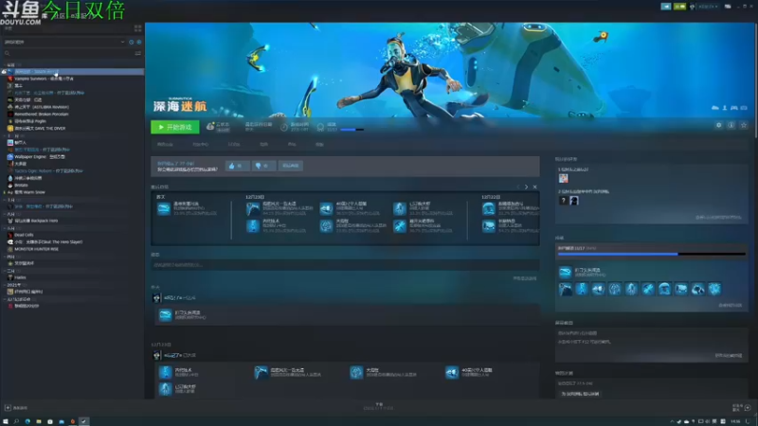The height and width of the screenshot is (426, 758).
Task: Open first pickaxe achievement icon in right panel
Action: tap(565, 289)
